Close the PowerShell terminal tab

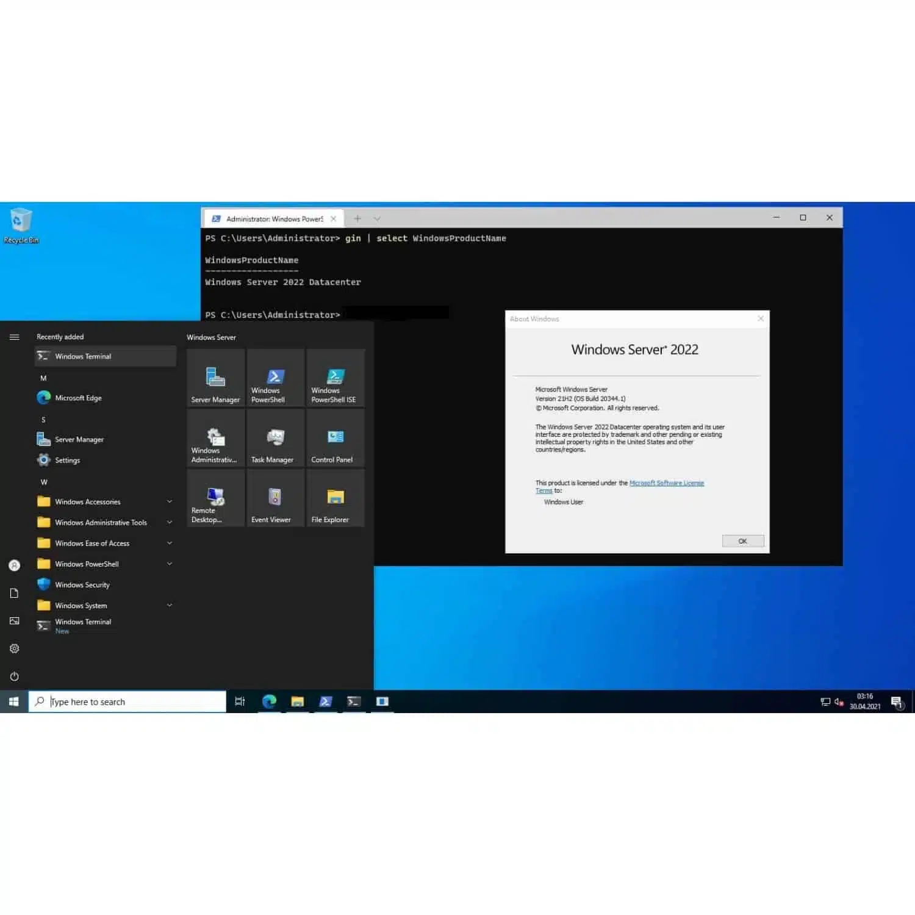333,218
